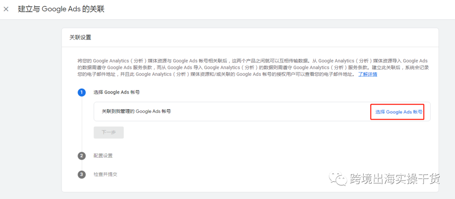
Task: Open the 了解详情 learn more link
Action: pos(368,74)
